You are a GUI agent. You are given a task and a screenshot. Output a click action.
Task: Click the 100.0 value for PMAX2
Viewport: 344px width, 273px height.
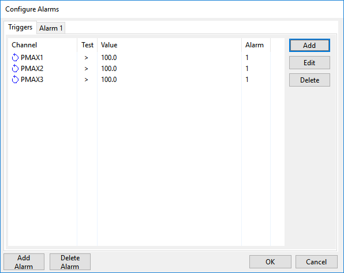coord(109,69)
